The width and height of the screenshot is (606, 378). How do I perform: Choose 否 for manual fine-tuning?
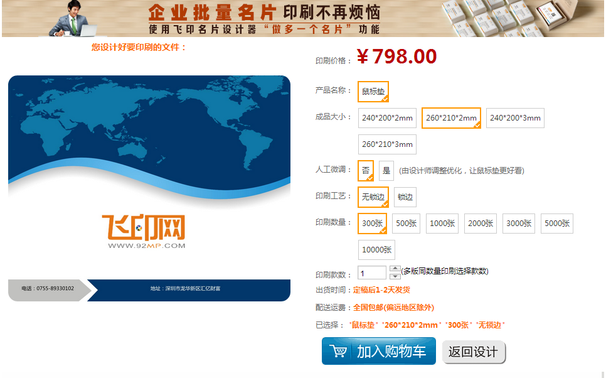pos(366,170)
